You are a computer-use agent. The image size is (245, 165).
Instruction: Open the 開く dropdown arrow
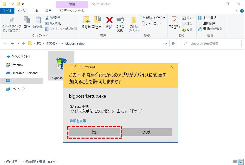[193, 18]
